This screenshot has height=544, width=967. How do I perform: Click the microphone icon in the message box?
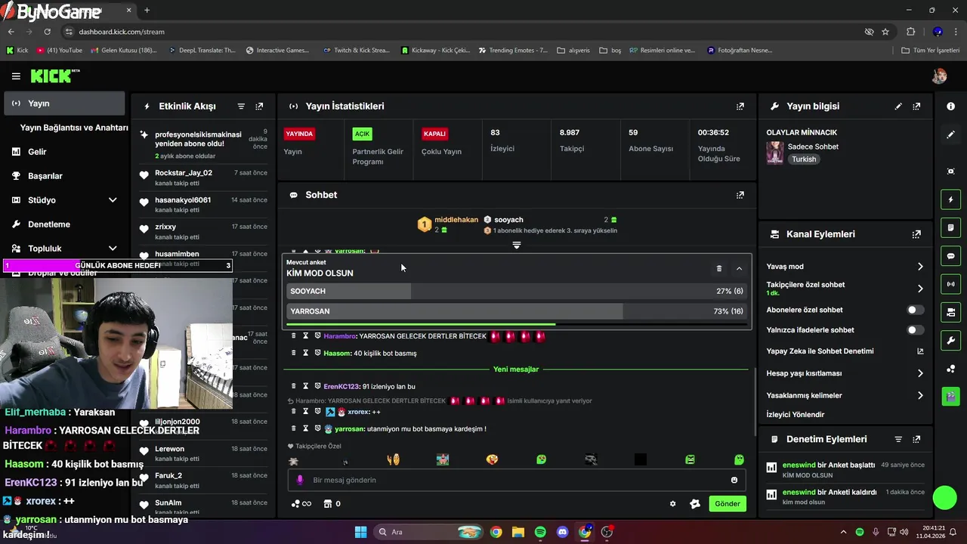coord(300,480)
